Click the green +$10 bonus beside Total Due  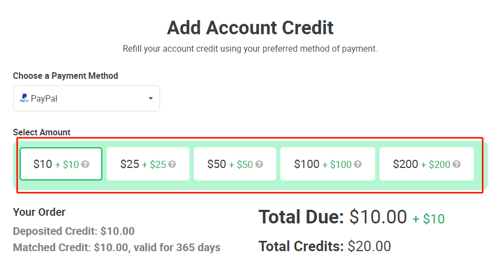pos(428,219)
